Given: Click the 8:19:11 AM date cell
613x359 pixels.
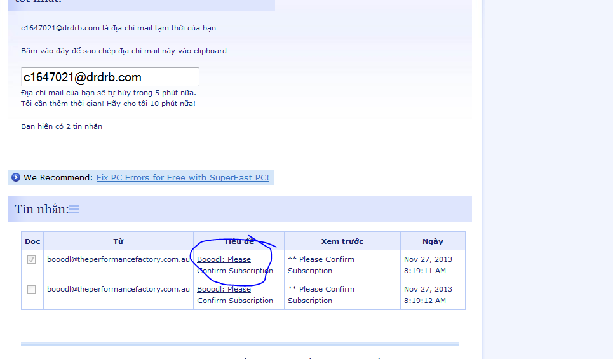Looking at the screenshot, I should pyautogui.click(x=425, y=271).
